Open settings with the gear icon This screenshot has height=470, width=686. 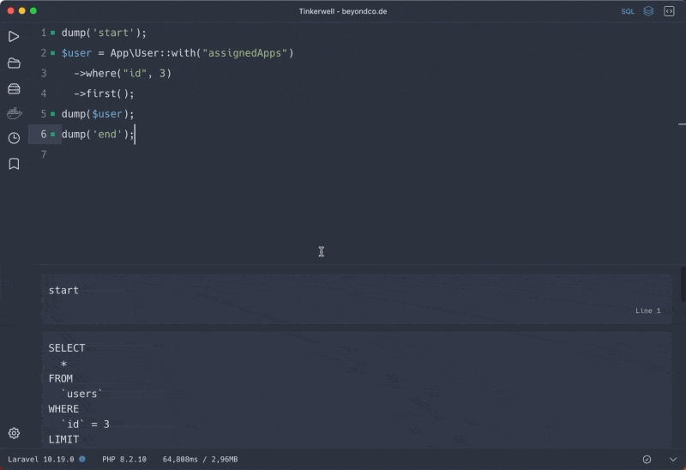point(14,433)
